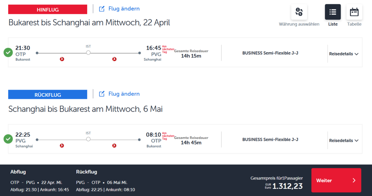Screen dimensions: 372x196
Task: Click the blue RÜCKFLUG banner
Action: (x=48, y=95)
